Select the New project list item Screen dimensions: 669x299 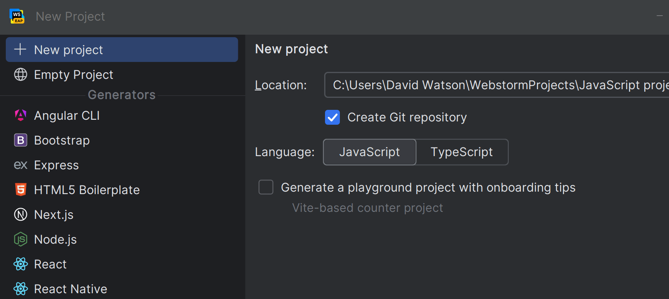coord(122,50)
